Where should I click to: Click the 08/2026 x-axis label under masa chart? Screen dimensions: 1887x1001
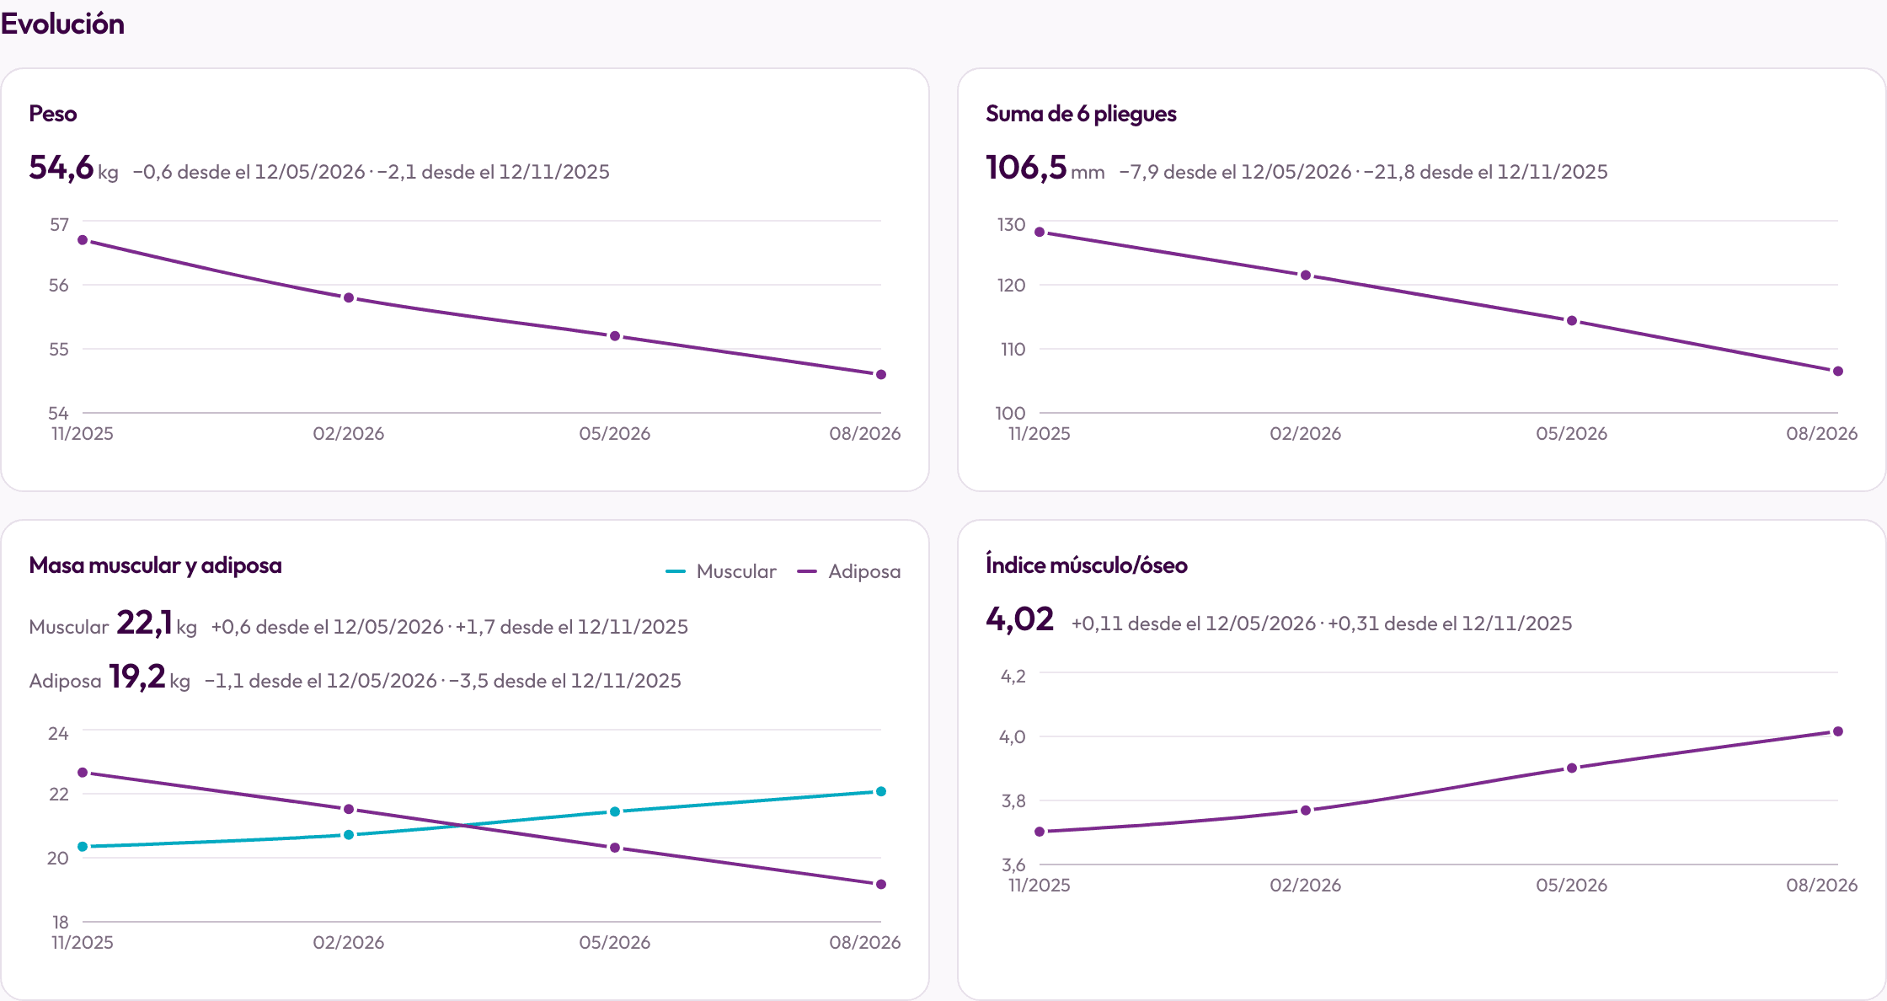[x=865, y=943]
